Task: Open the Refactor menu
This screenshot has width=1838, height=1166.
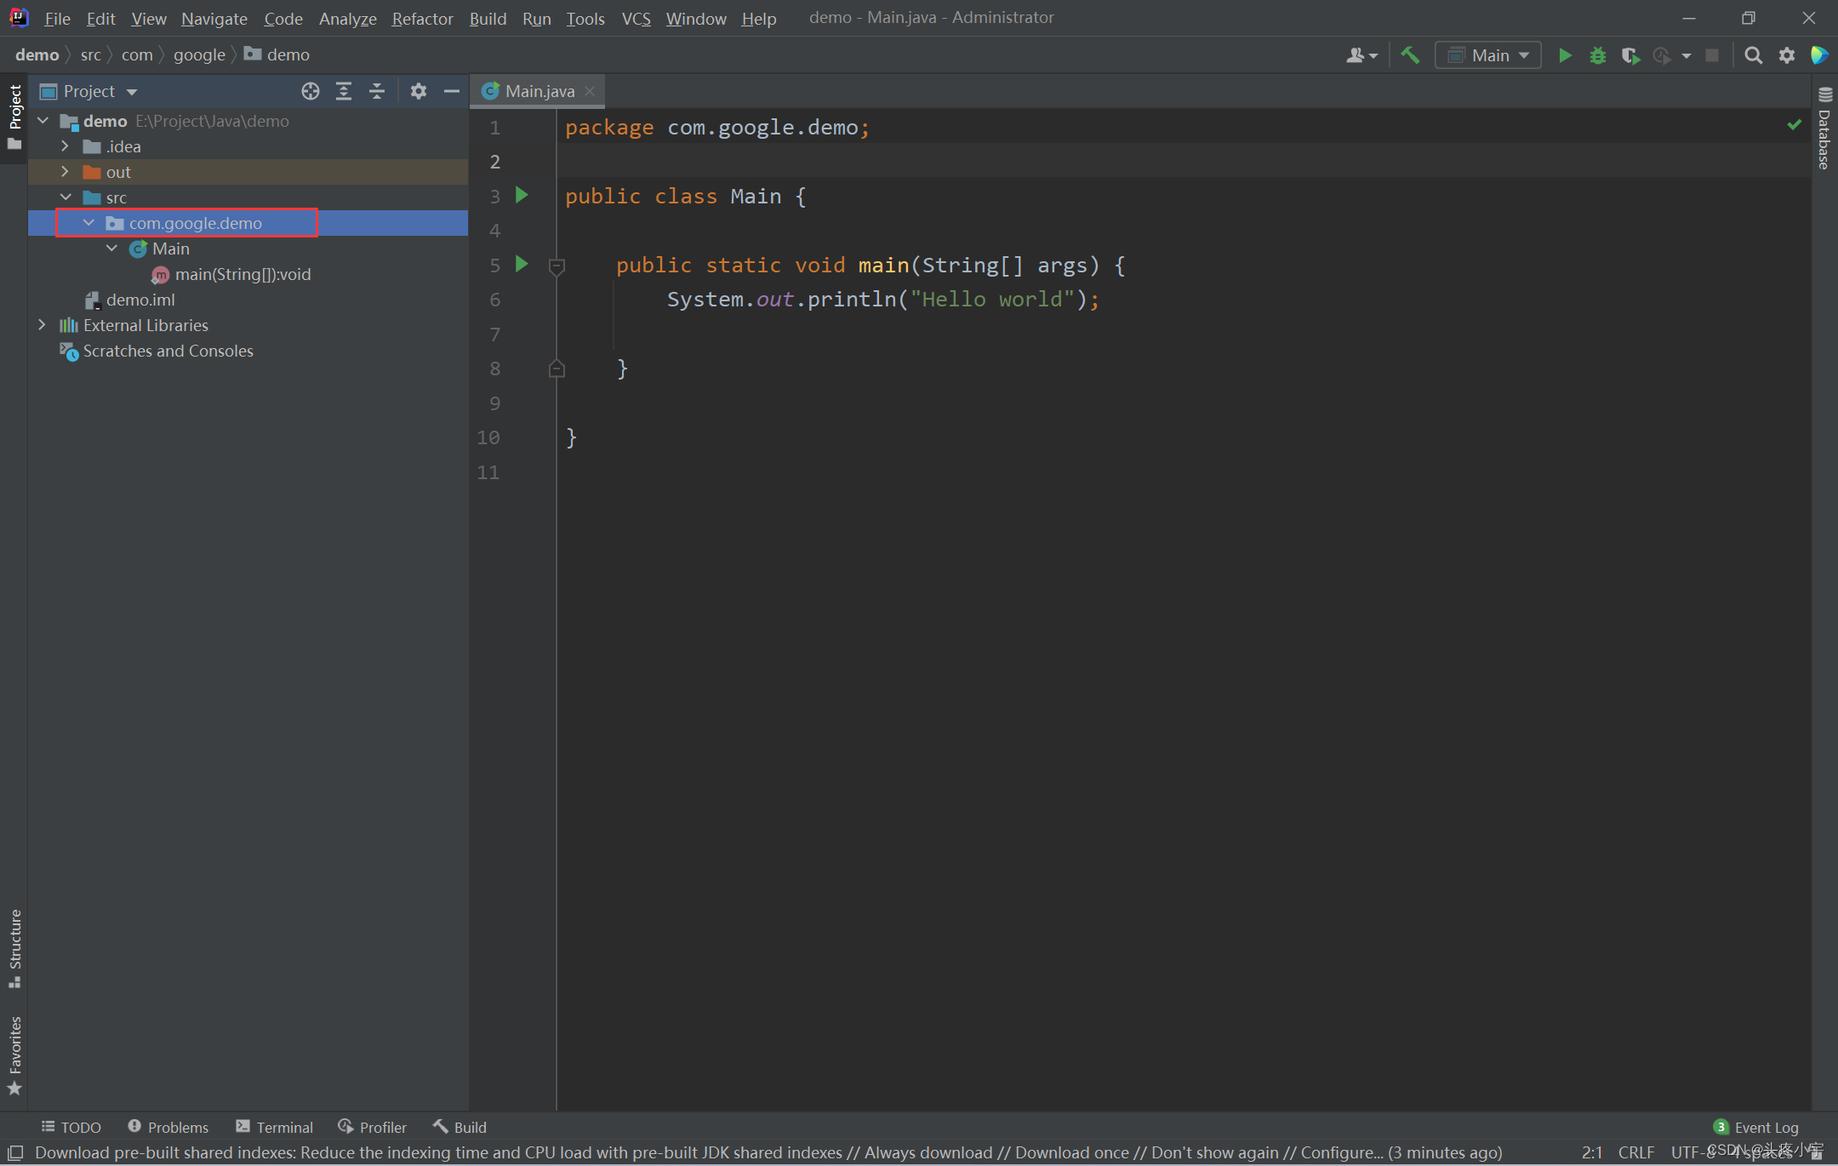Action: tap(422, 18)
